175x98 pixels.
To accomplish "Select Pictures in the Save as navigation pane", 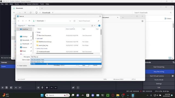I will point(25,47).
